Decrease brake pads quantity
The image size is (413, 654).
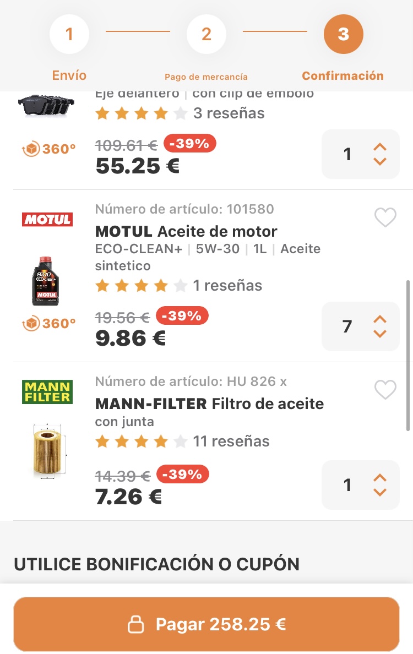tap(380, 161)
